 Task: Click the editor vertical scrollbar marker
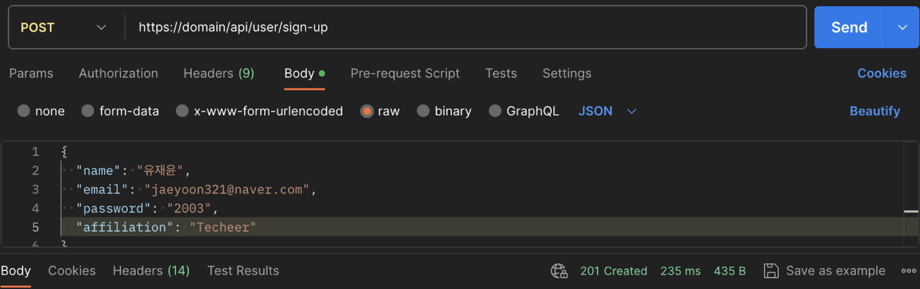click(x=911, y=212)
